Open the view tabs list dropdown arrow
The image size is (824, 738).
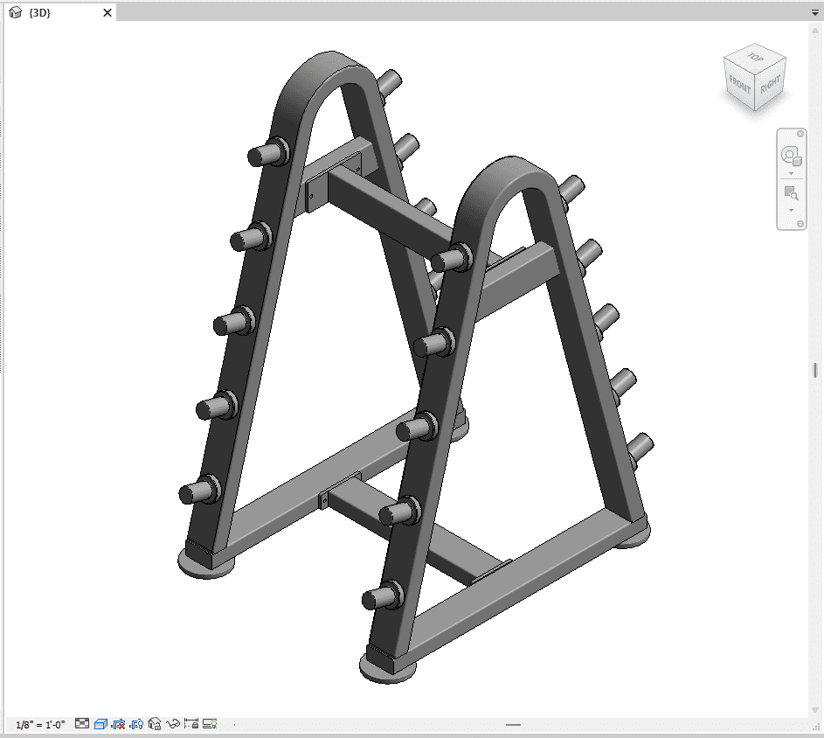click(x=814, y=13)
